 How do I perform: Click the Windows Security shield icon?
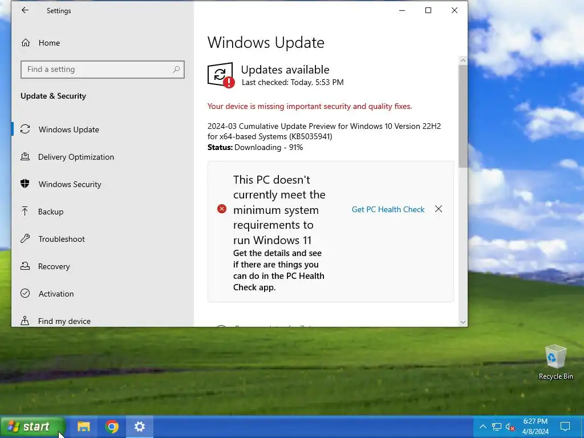point(25,184)
